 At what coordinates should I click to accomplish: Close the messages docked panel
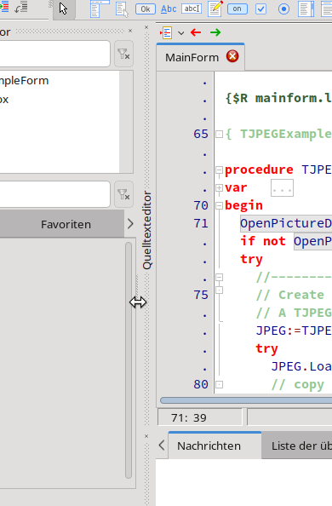(x=146, y=436)
